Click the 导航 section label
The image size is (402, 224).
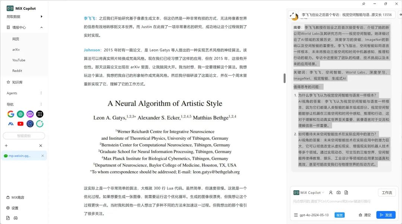pyautogui.click(x=10, y=104)
